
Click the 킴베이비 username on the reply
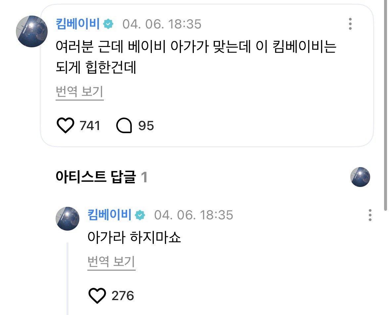tap(110, 215)
